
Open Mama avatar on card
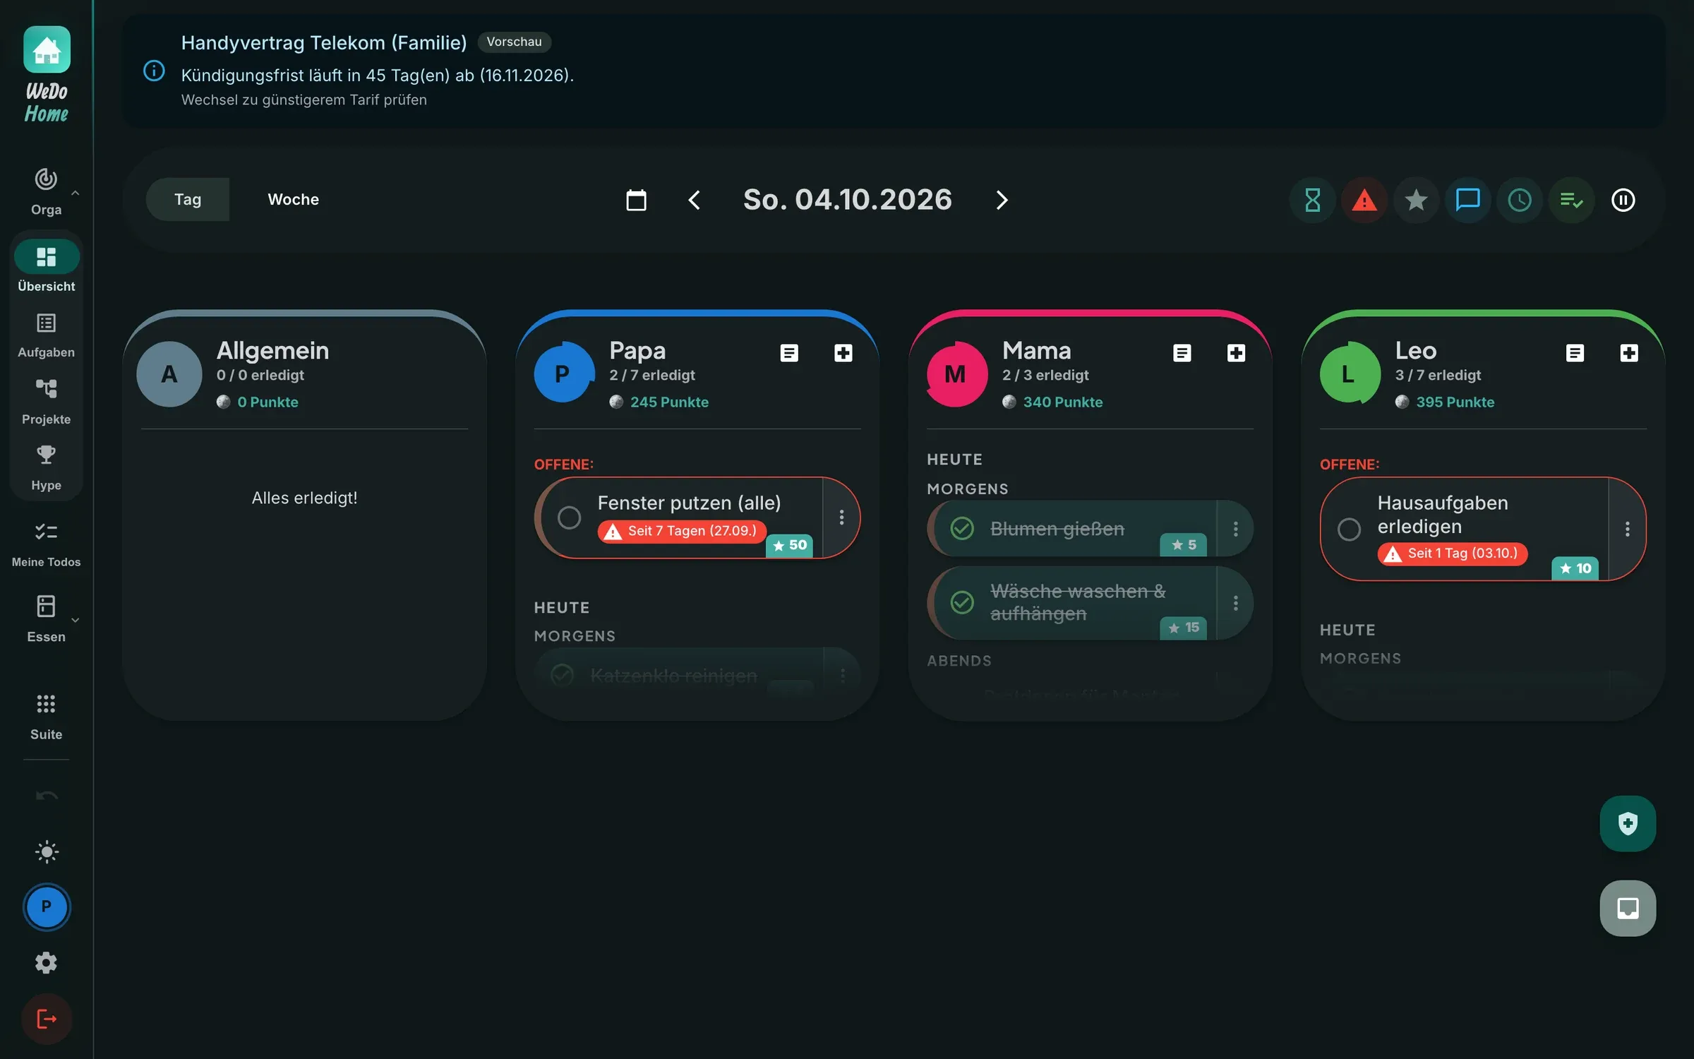pos(956,373)
